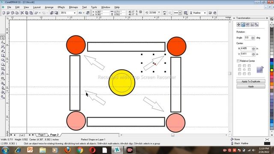Screen dimensions: 274x154
Task: Open the Arrange menu
Action: [x=49, y=7]
